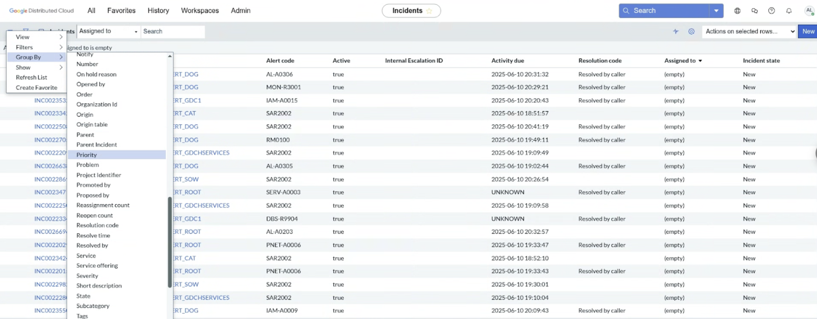Favorite Incidents using the star icon
Screen dimensions: 817x319
pyautogui.click(x=429, y=11)
